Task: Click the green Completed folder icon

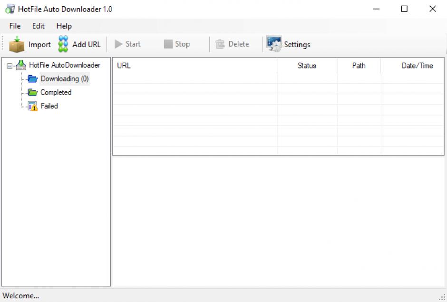Action: pyautogui.click(x=32, y=92)
